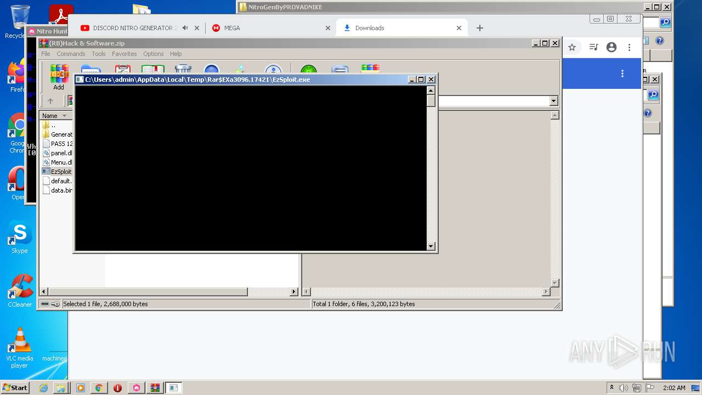This screenshot has height=395, width=702.
Task: Click WinRAR Comment icon
Action: click(x=339, y=70)
